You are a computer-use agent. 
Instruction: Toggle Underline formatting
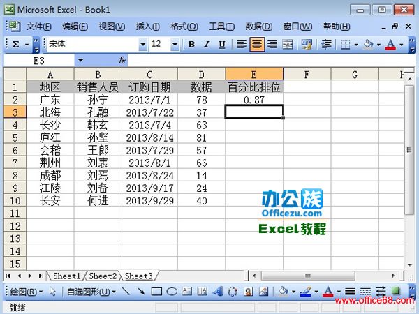222,45
